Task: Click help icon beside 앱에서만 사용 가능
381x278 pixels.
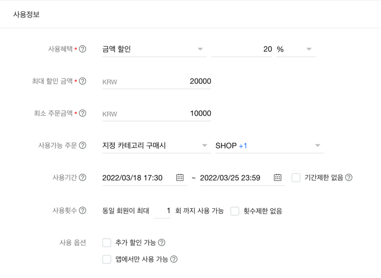Action: (174, 259)
